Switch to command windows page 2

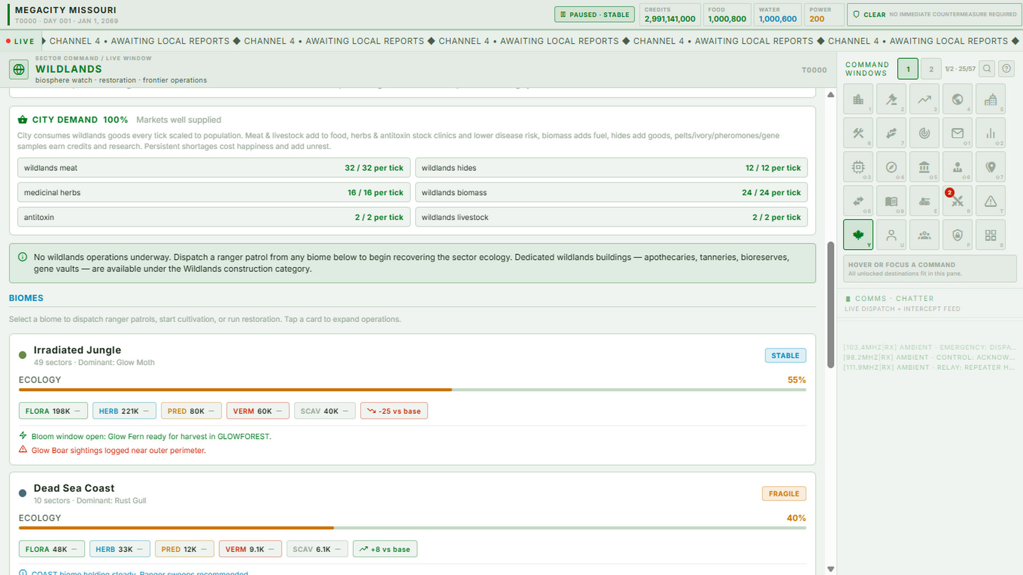click(931, 69)
